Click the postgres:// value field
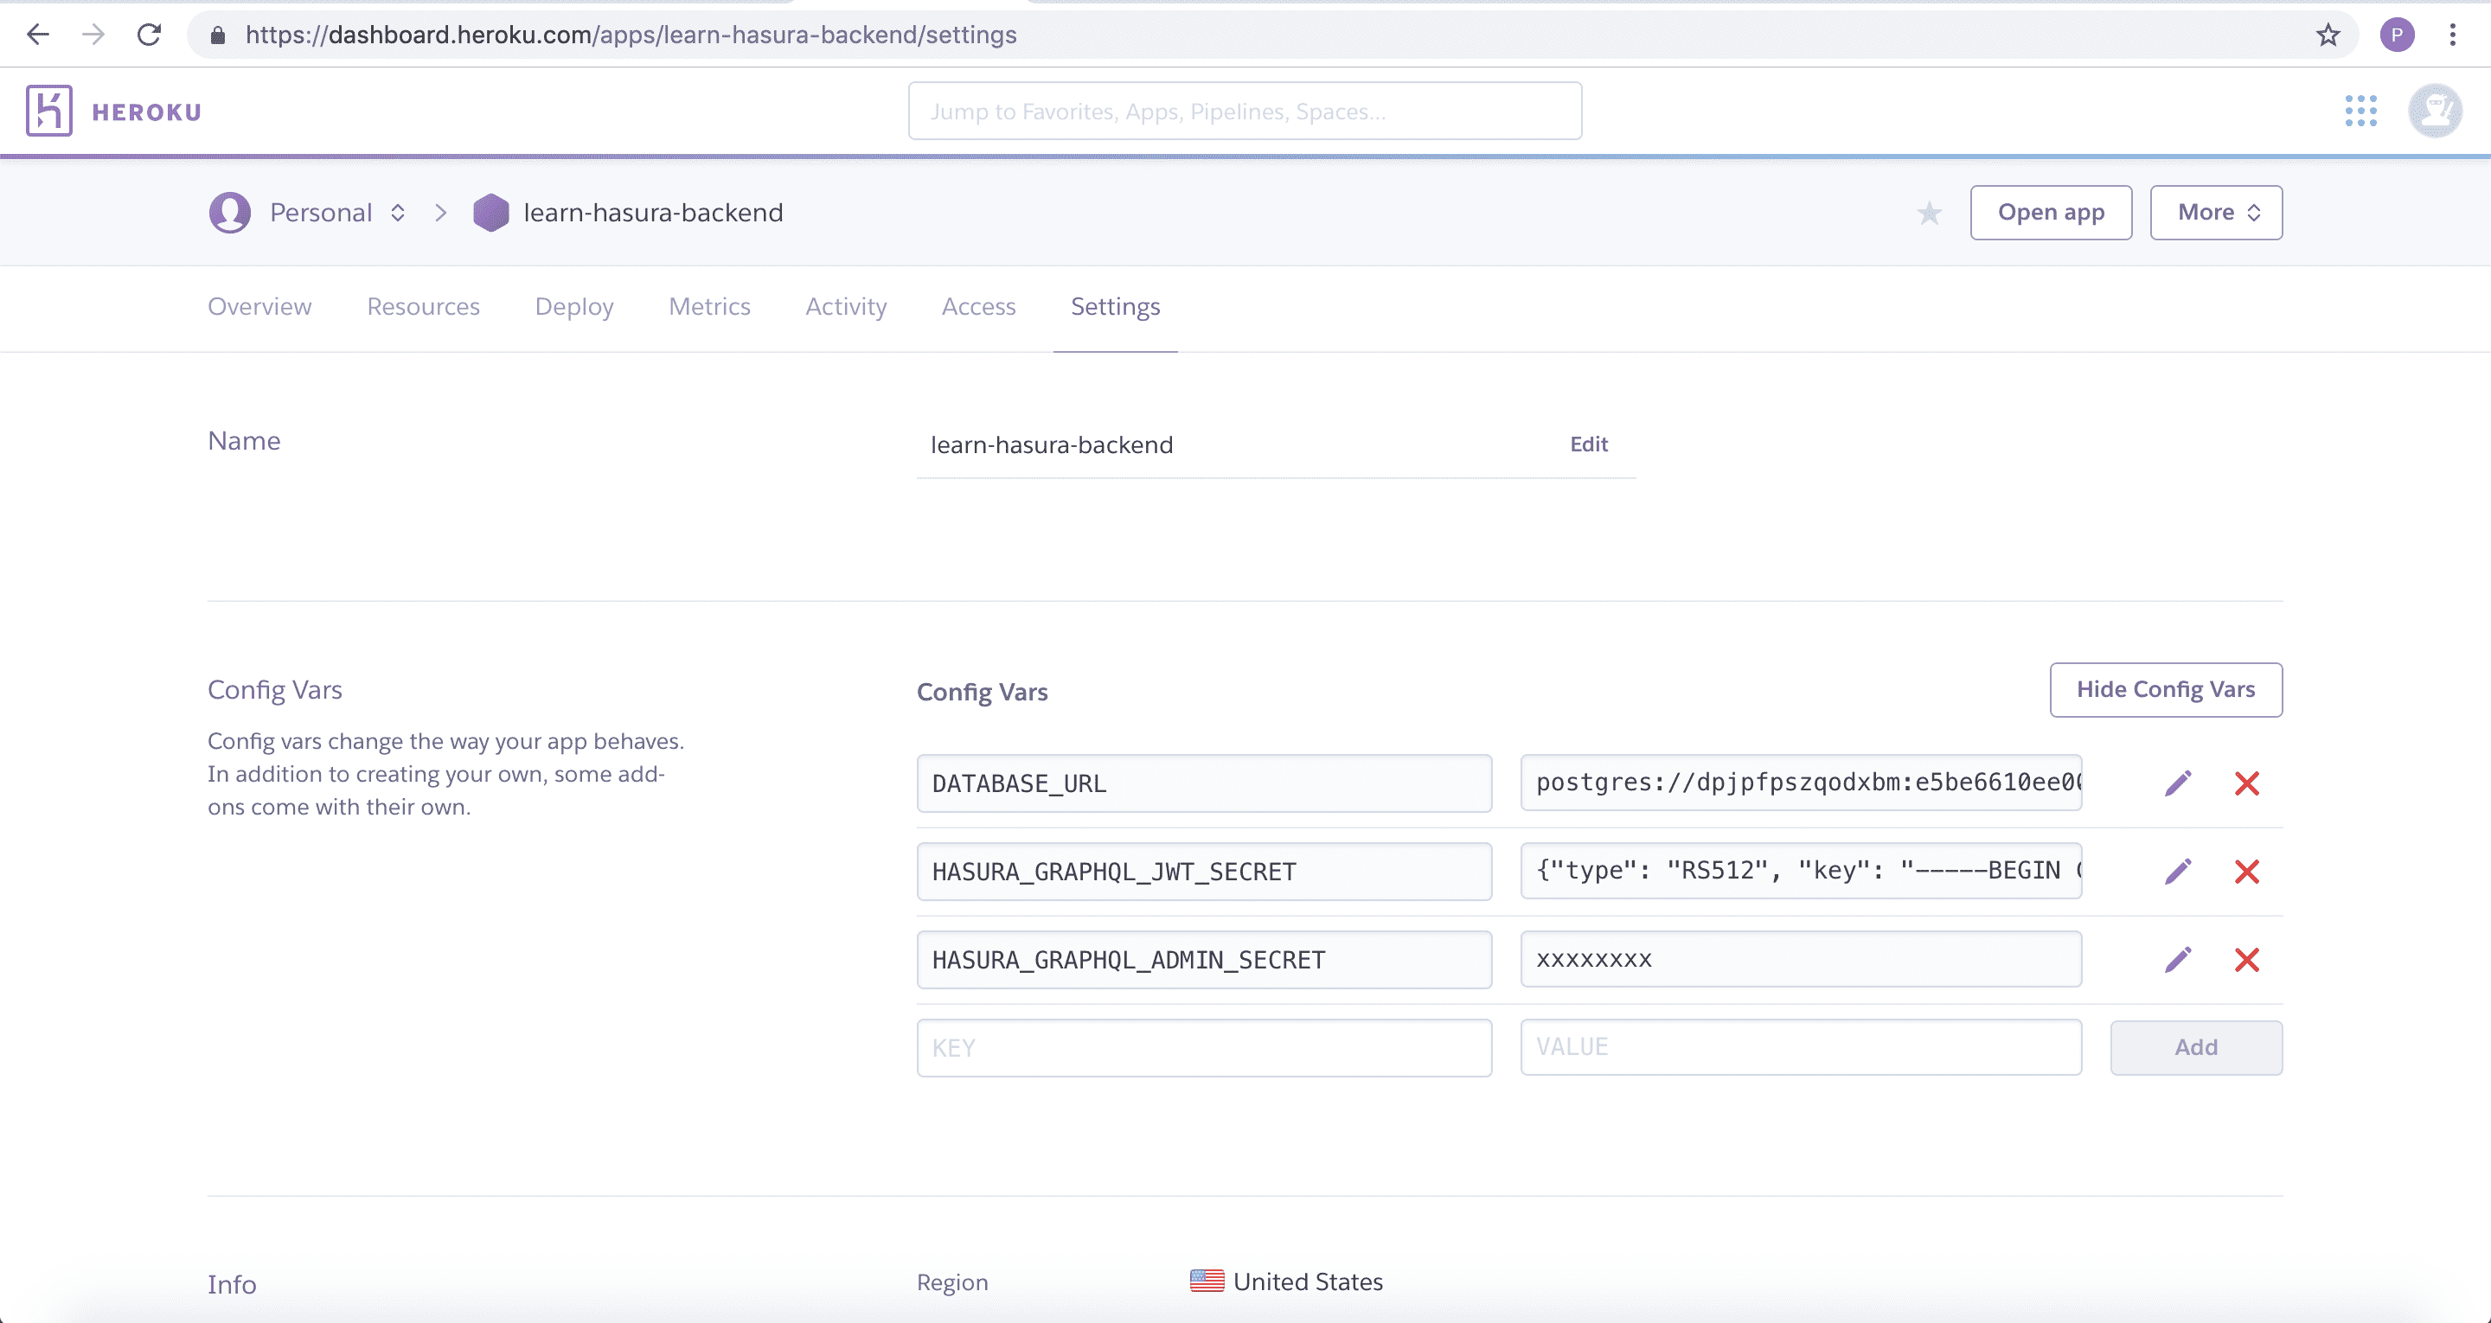This screenshot has height=1323, width=2491. tap(1801, 783)
